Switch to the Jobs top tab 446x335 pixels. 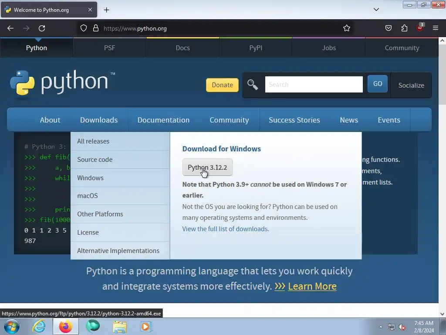(x=329, y=48)
